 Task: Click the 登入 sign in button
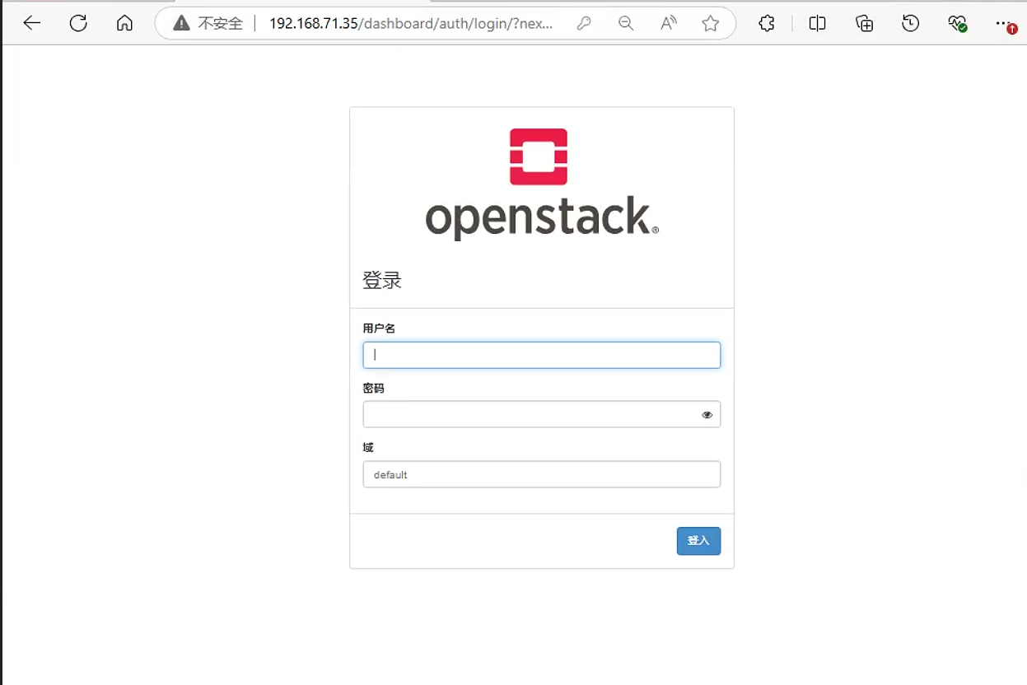pyautogui.click(x=698, y=541)
